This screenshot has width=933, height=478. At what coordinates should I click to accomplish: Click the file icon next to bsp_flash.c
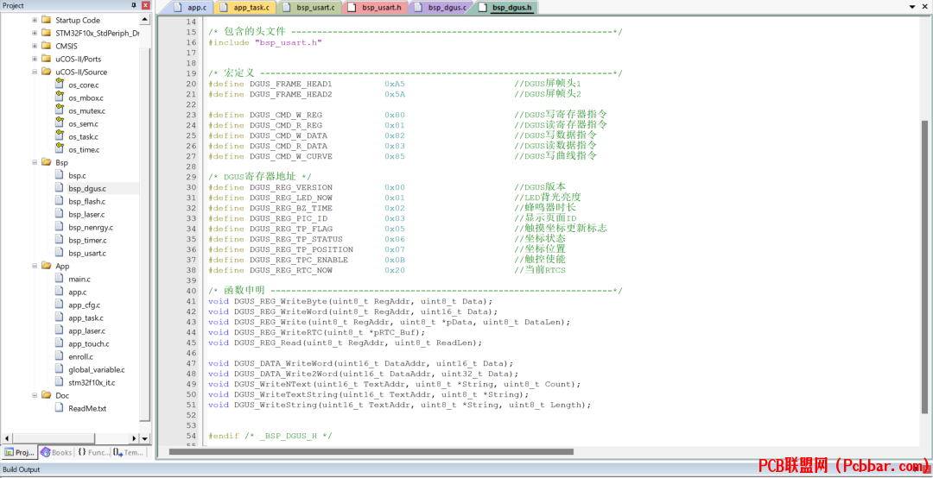click(x=59, y=201)
